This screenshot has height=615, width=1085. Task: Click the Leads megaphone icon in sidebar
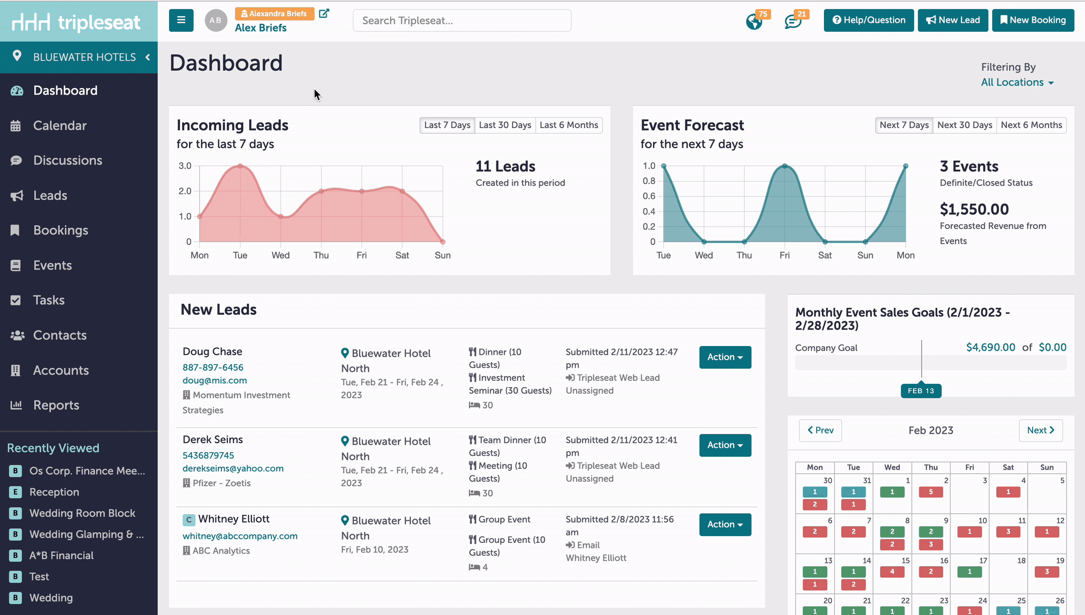[17, 196]
